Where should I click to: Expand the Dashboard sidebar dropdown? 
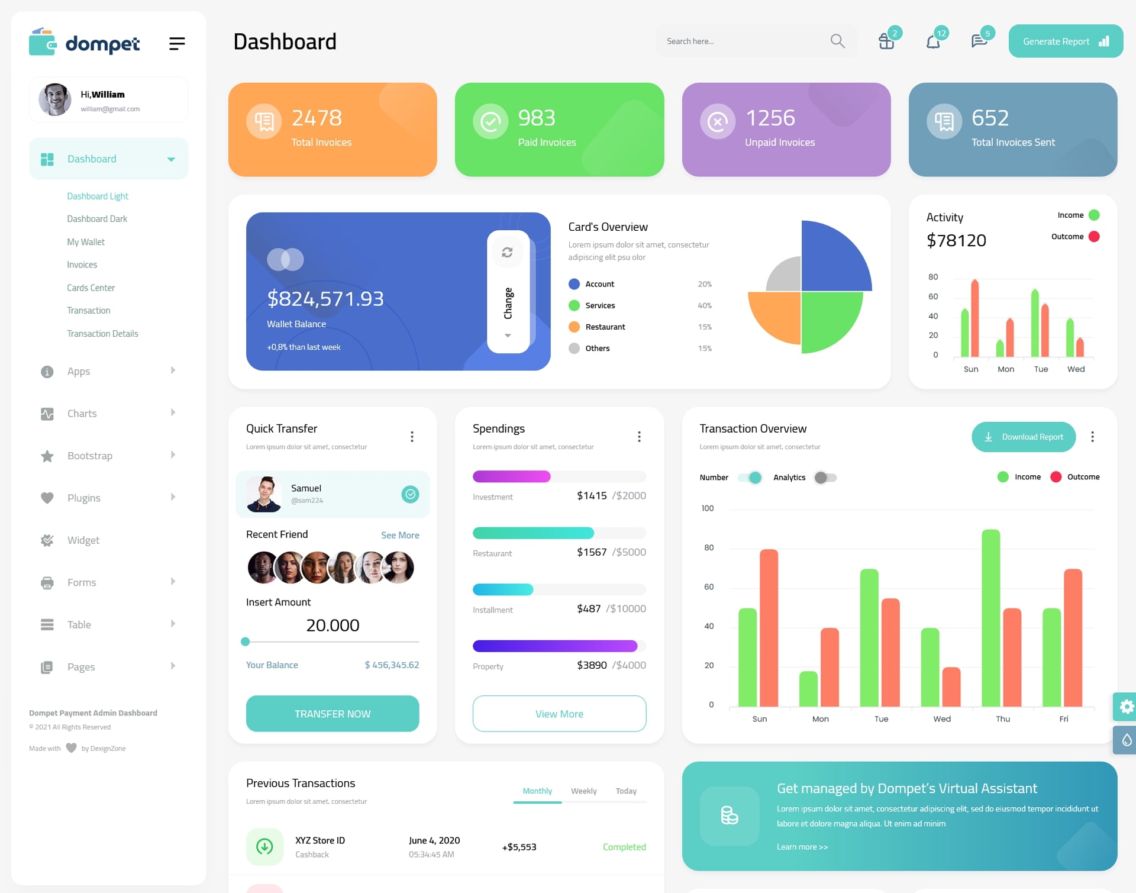click(x=170, y=159)
